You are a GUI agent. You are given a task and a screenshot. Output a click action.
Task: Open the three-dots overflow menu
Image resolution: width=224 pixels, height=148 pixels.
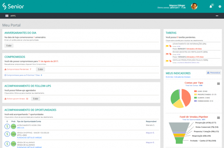[x=217, y=16]
